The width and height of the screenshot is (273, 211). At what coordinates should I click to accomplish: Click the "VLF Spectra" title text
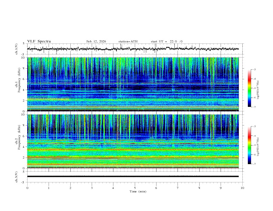pyautogui.click(x=39, y=41)
